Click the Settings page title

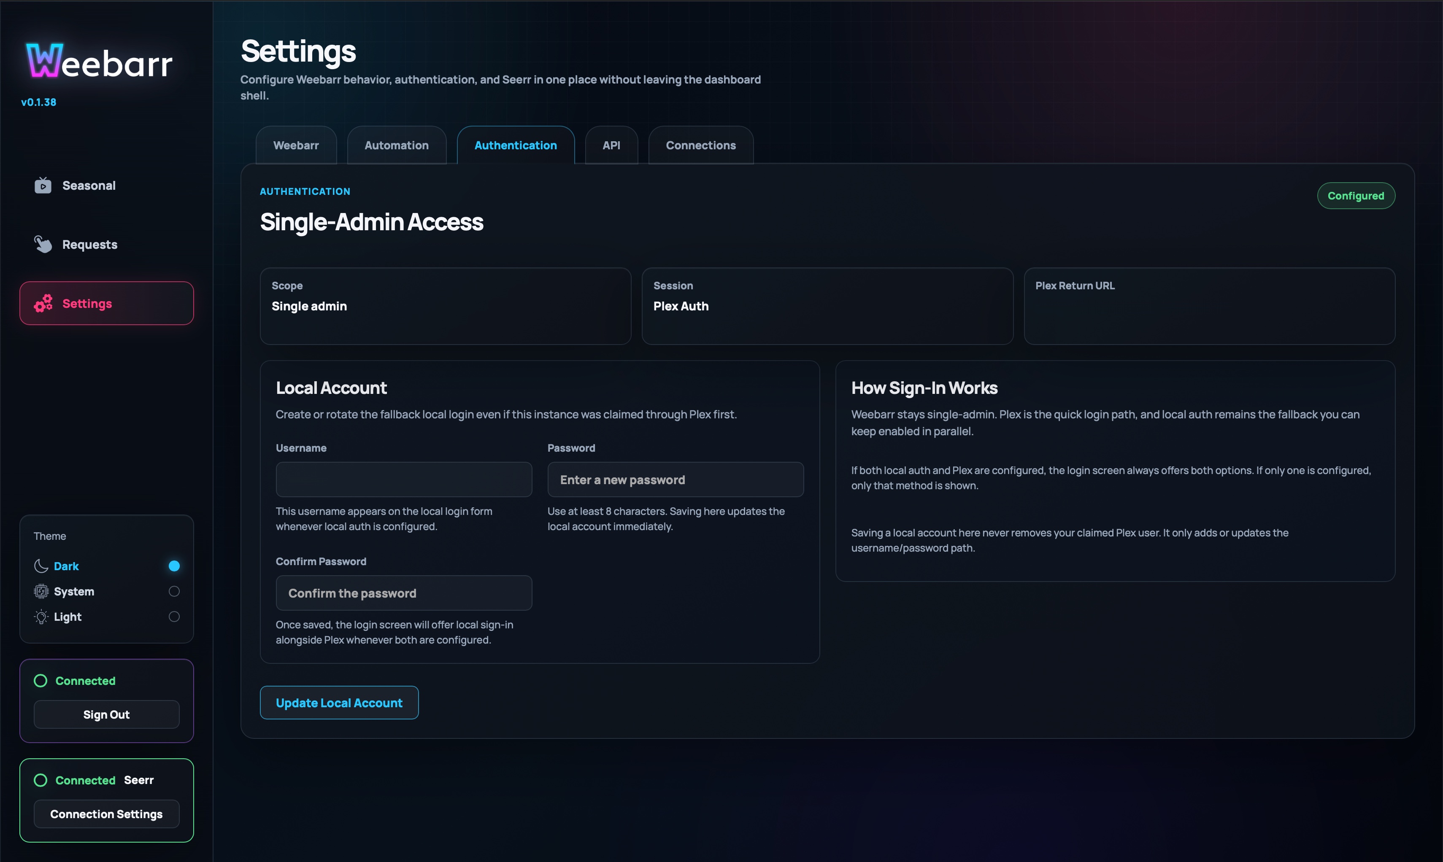tap(298, 51)
